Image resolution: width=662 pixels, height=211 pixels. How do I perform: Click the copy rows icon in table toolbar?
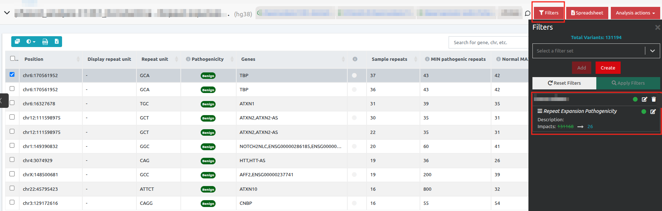pyautogui.click(x=17, y=42)
